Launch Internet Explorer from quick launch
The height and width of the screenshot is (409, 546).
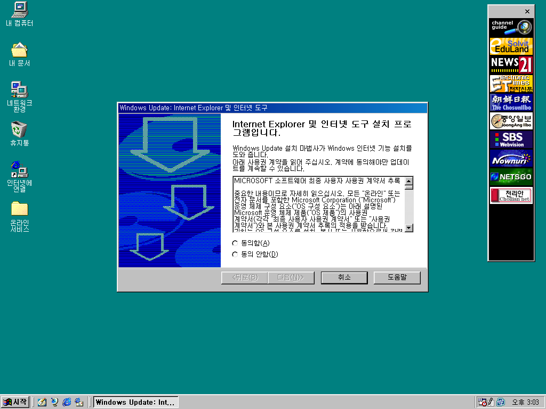click(67, 402)
